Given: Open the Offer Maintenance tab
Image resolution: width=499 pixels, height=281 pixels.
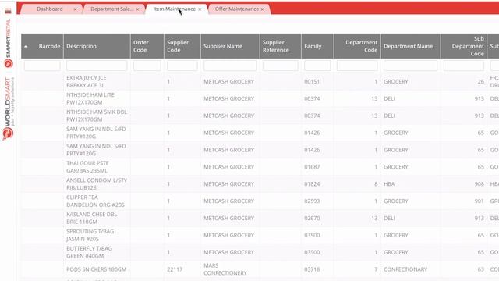Looking at the screenshot, I should (237, 9).
